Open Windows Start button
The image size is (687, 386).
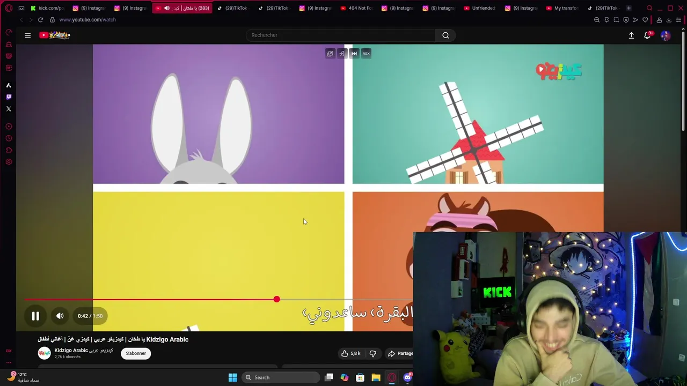coord(232,377)
